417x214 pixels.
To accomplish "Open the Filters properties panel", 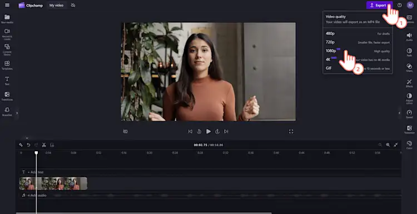I will tap(409, 67).
